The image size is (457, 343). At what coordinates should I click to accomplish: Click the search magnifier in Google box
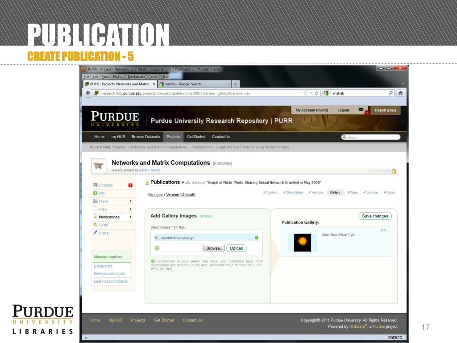click(x=391, y=93)
